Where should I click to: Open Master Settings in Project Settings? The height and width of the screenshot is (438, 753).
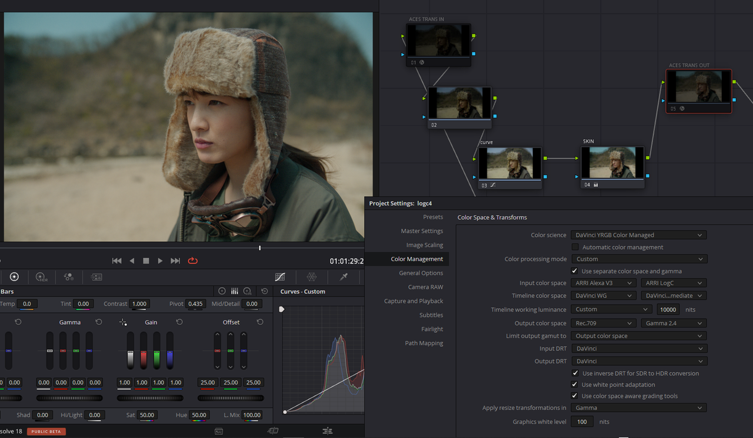tap(422, 231)
